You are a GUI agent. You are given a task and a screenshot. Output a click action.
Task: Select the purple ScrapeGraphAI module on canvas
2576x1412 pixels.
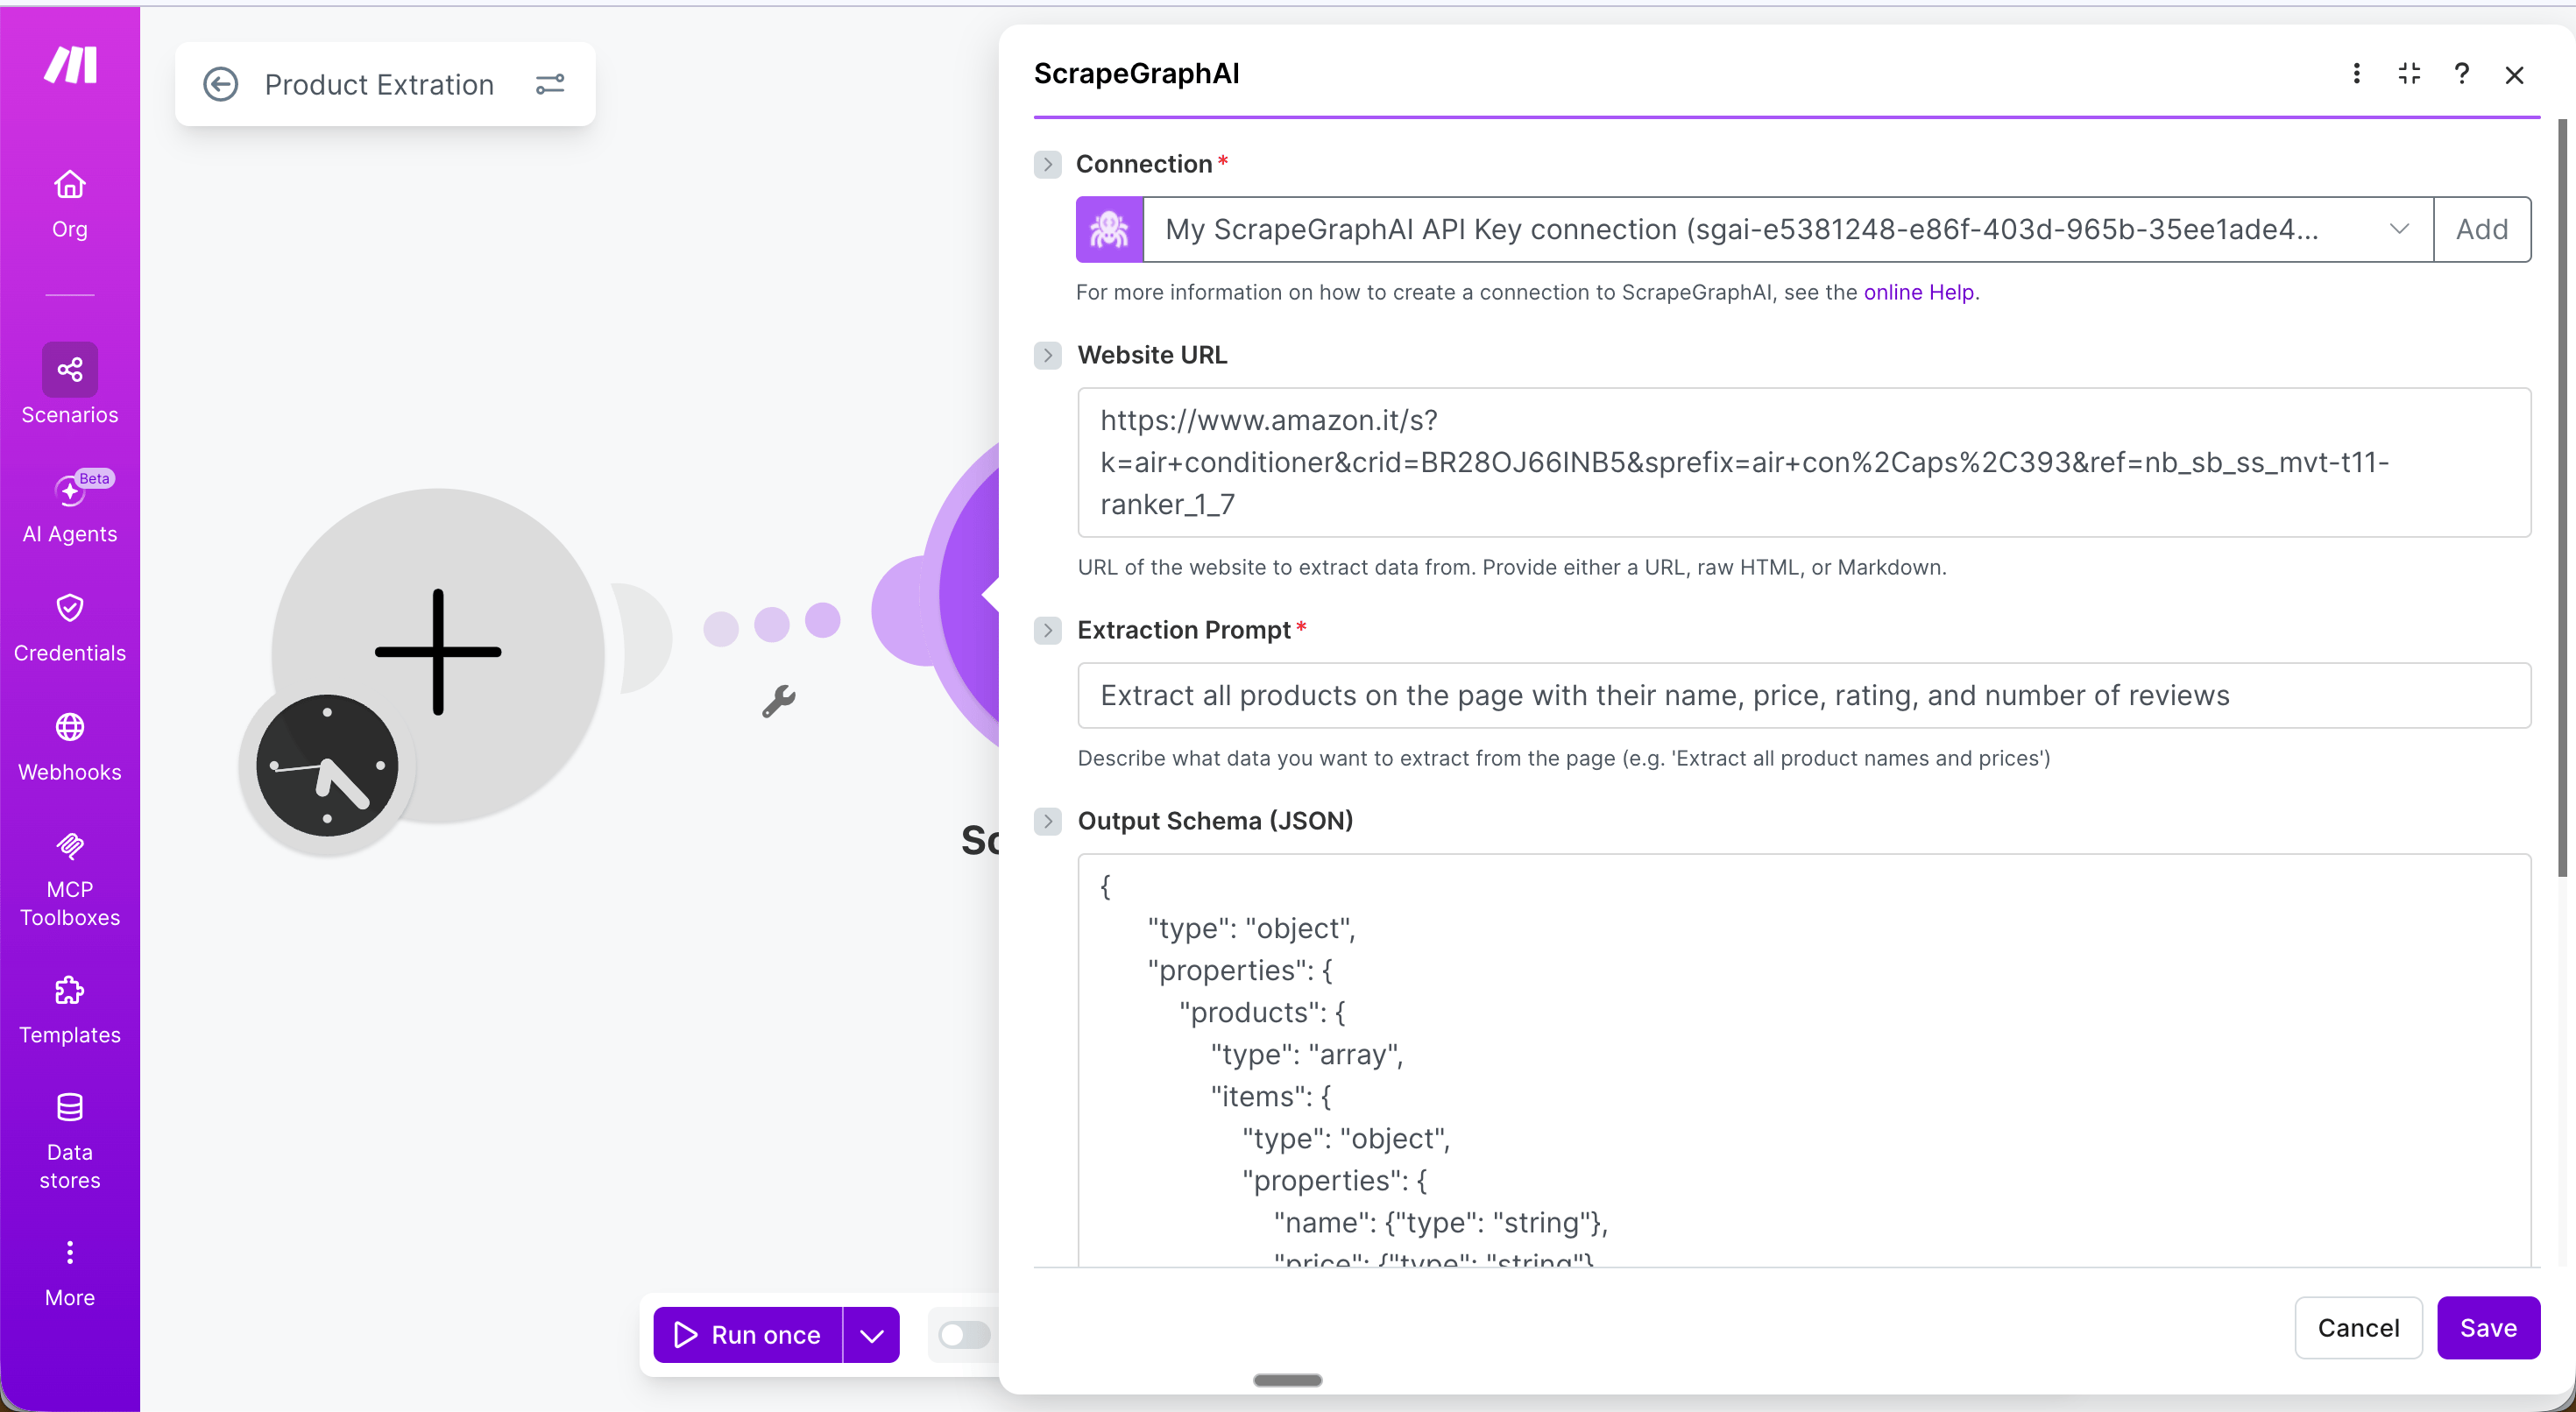962,594
